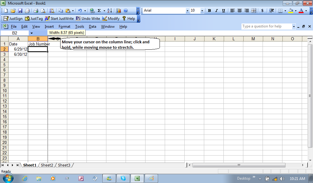Open a file with the Open folder icon

[13, 11]
